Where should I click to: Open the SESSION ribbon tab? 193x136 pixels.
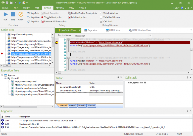tap(60, 8)
